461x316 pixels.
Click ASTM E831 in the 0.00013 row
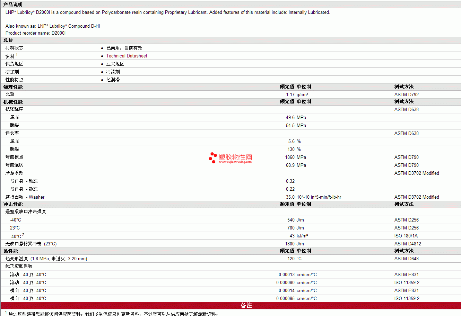coord(407,274)
